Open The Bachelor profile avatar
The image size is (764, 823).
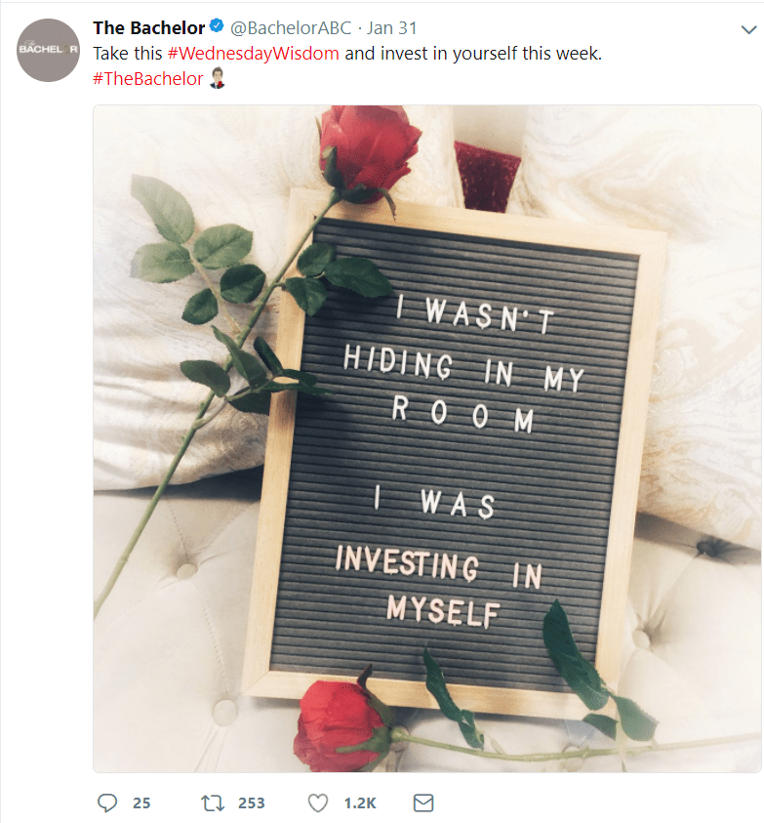coord(48,50)
